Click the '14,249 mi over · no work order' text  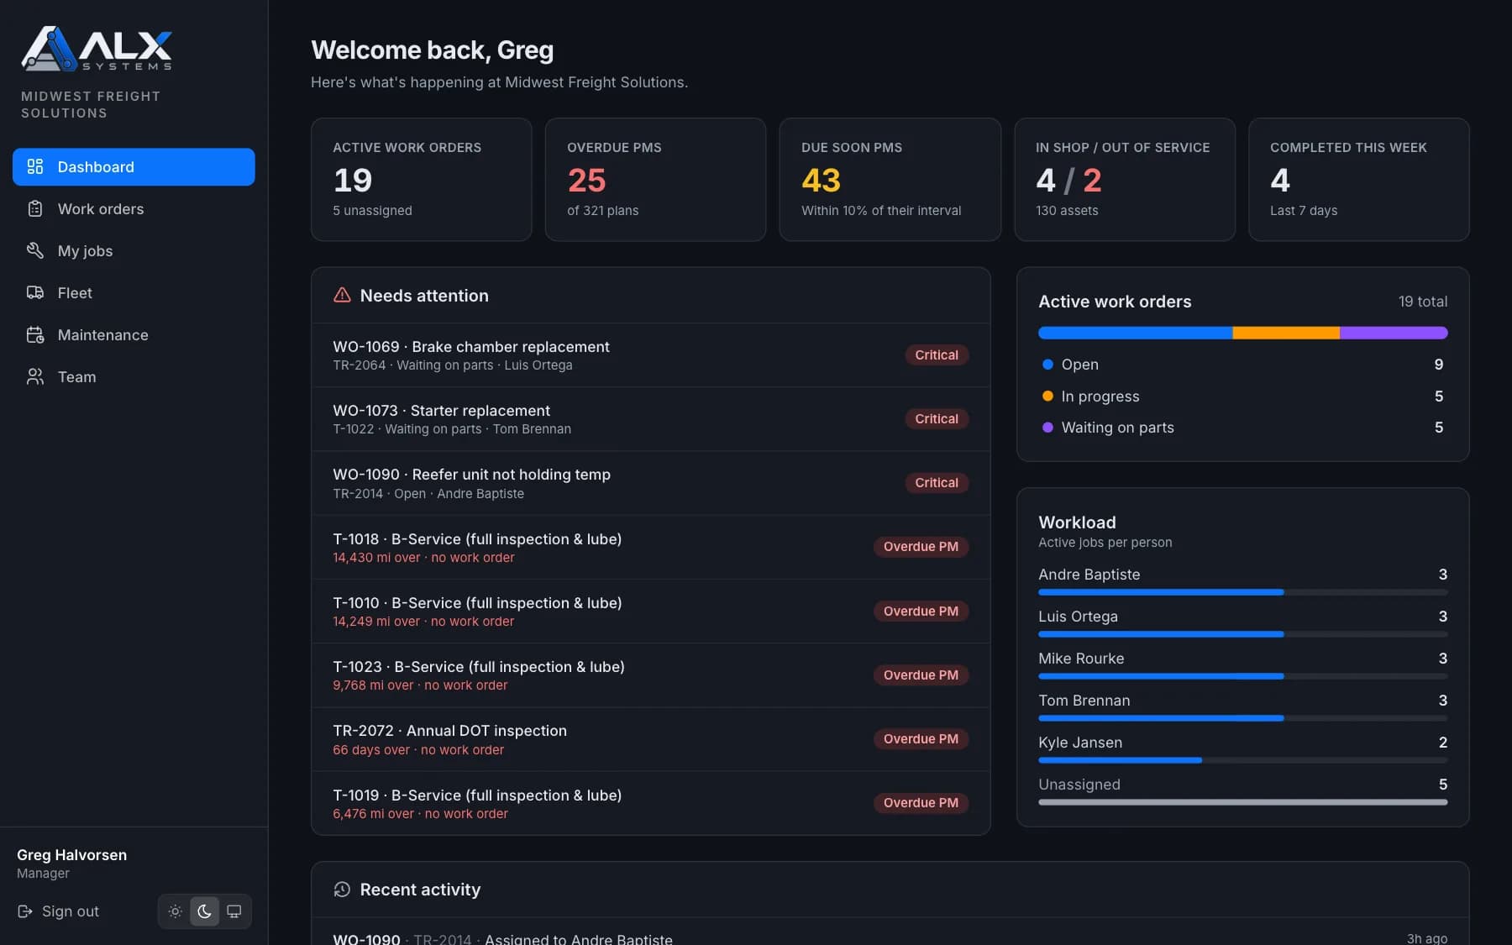pyautogui.click(x=423, y=622)
